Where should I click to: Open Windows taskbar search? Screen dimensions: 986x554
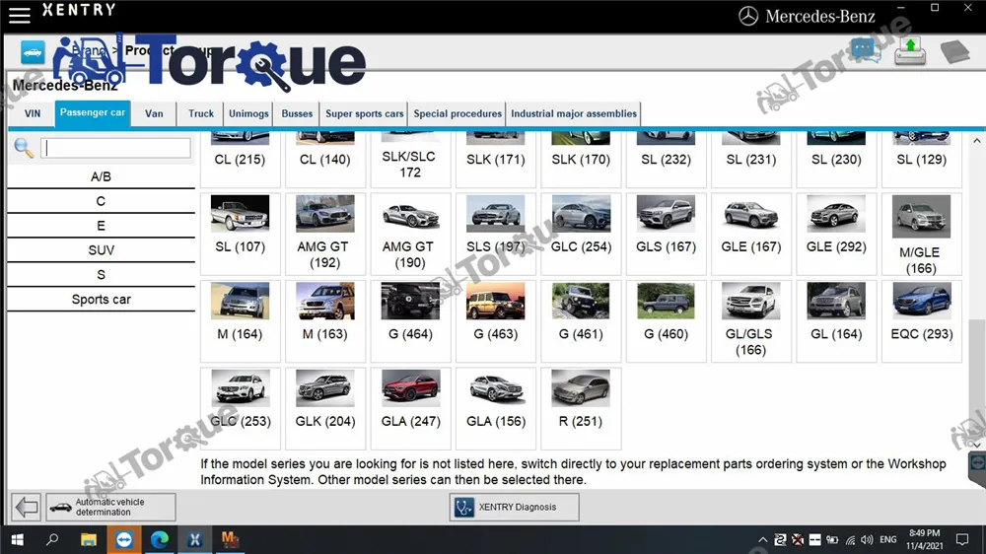pyautogui.click(x=52, y=539)
